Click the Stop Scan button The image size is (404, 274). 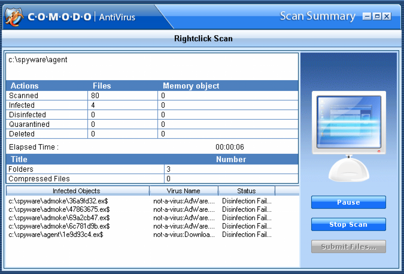pyautogui.click(x=348, y=224)
